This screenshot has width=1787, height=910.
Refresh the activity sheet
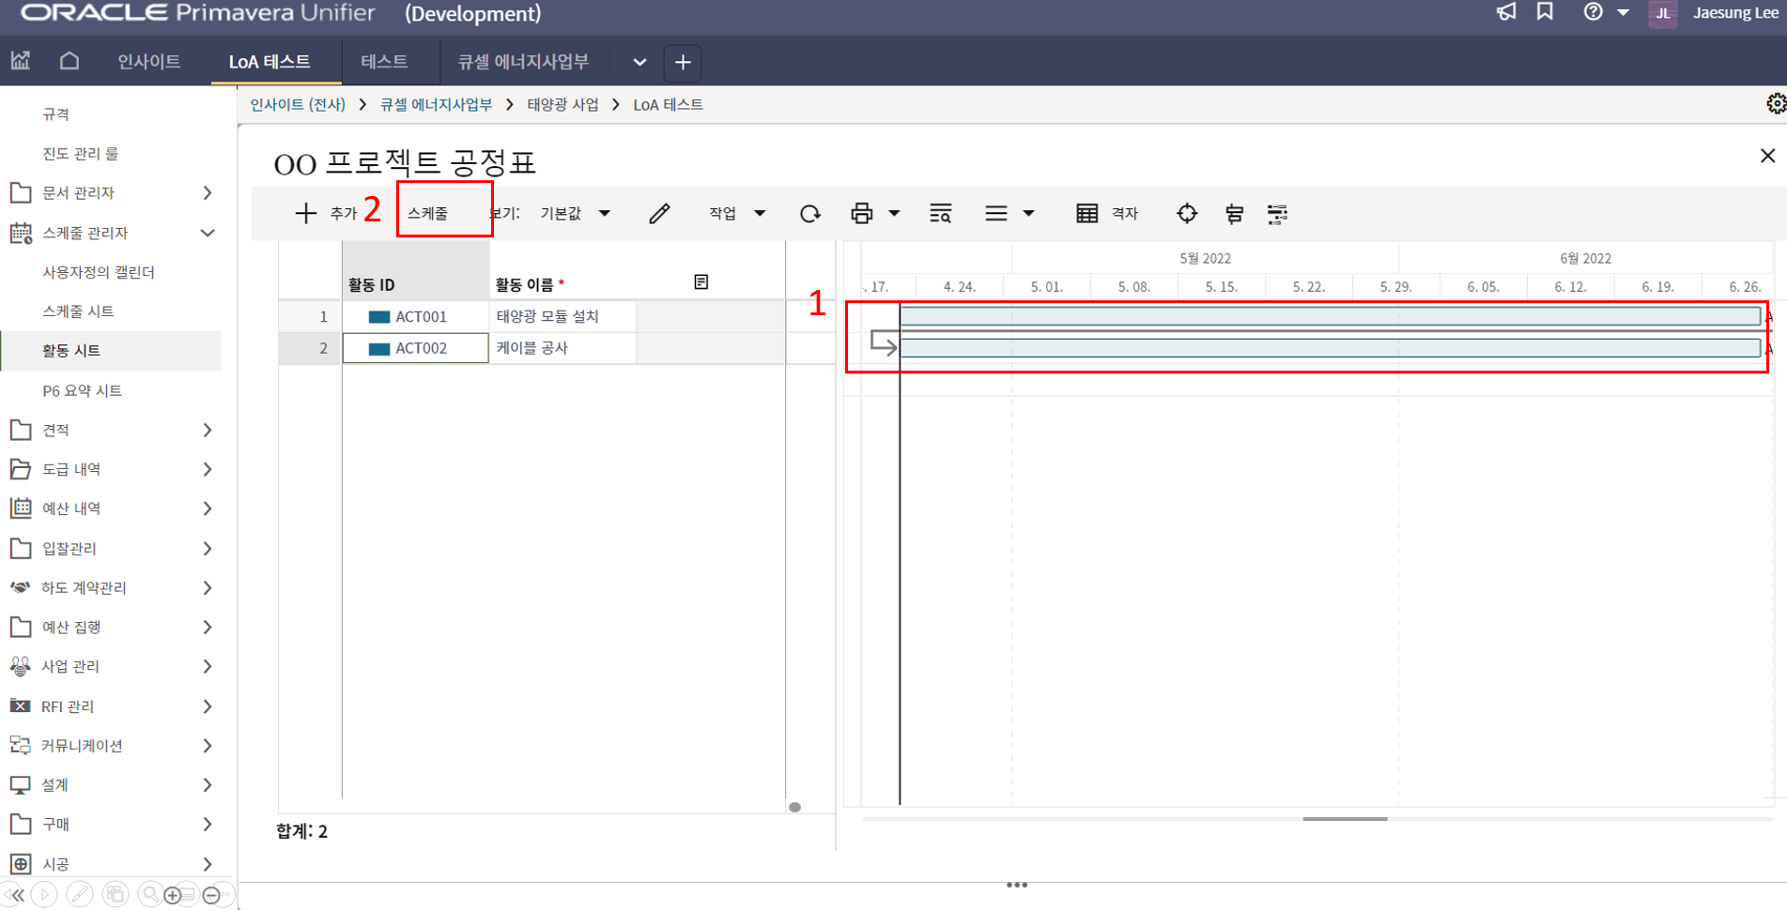809,214
